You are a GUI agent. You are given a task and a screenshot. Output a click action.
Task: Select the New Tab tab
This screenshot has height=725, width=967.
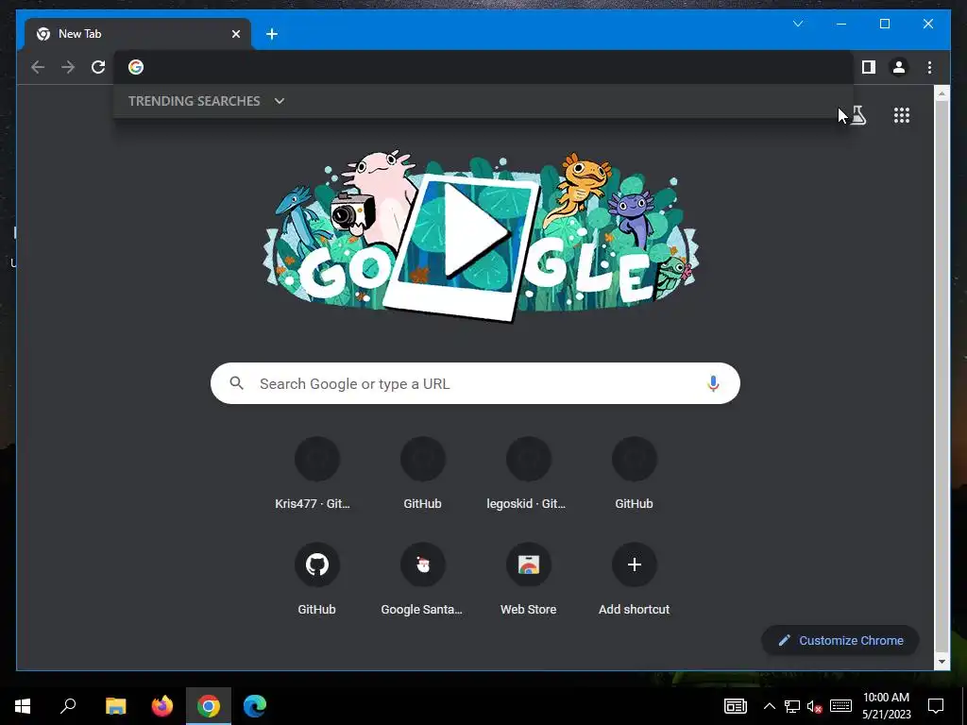pyautogui.click(x=138, y=34)
